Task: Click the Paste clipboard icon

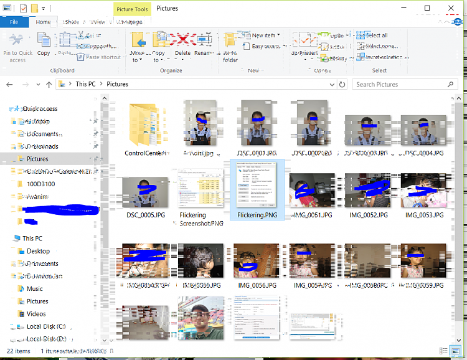Action: tap(64, 40)
